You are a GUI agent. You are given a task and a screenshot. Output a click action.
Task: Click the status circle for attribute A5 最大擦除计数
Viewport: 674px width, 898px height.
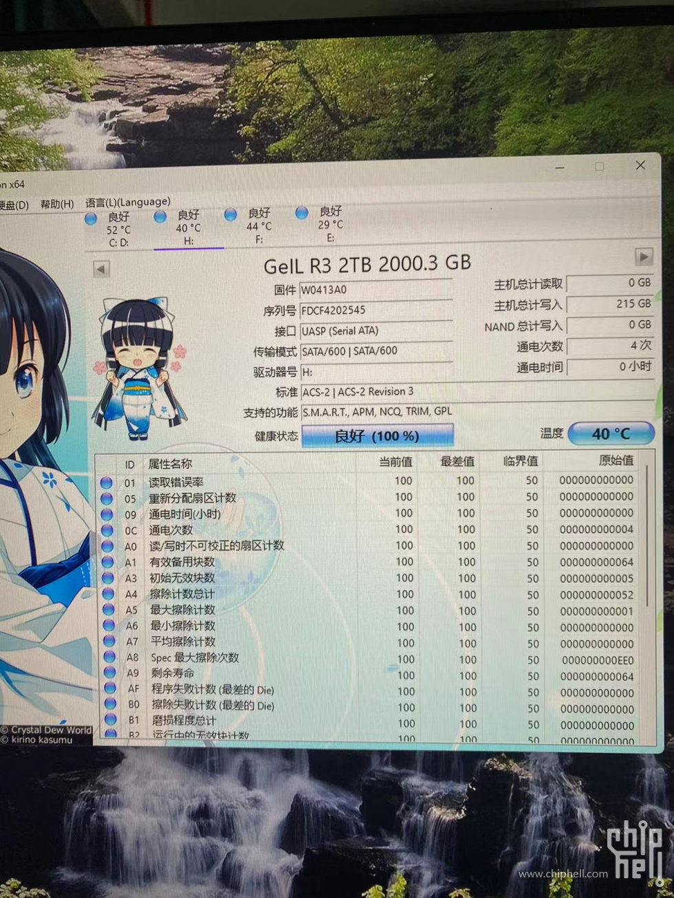pos(109,609)
